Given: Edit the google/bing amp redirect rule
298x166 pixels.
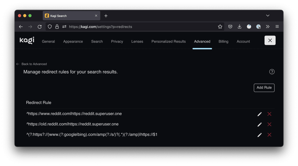Looking at the screenshot, I should pyautogui.click(x=259, y=135).
